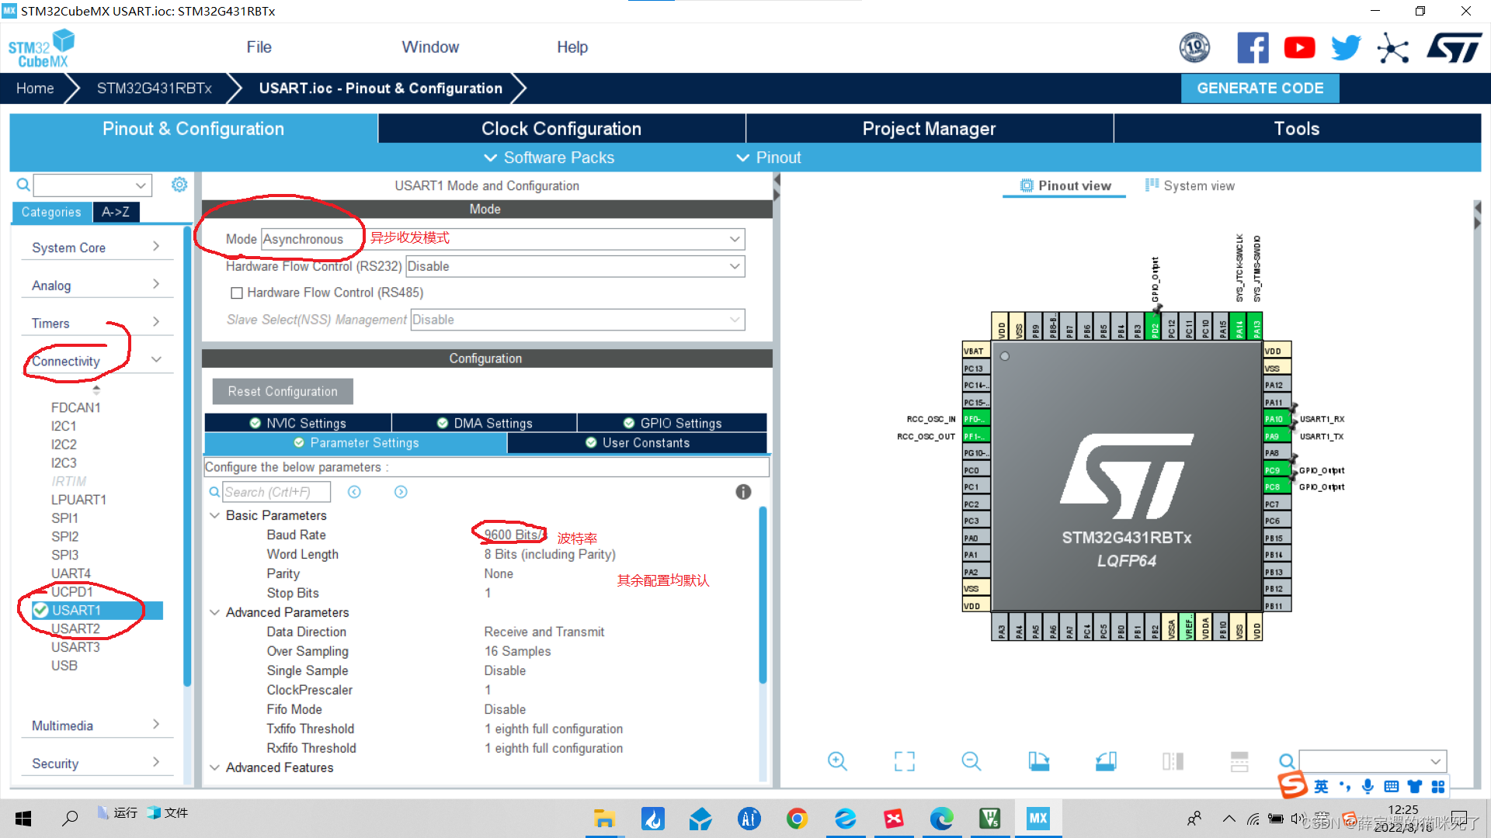Open Chrome from the taskbar
The height and width of the screenshot is (838, 1491).
pos(797,818)
